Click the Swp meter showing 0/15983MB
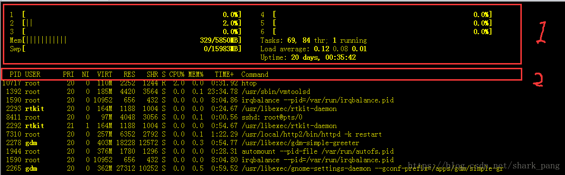 click(x=125, y=48)
